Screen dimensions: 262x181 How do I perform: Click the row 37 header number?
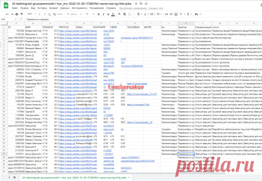4,154
